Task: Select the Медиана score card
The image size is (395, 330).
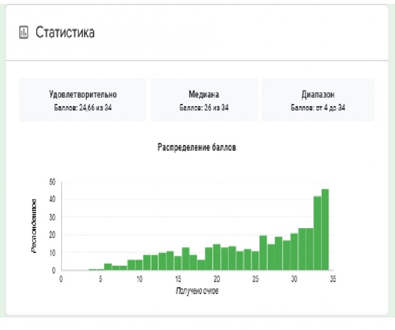Action: click(204, 100)
